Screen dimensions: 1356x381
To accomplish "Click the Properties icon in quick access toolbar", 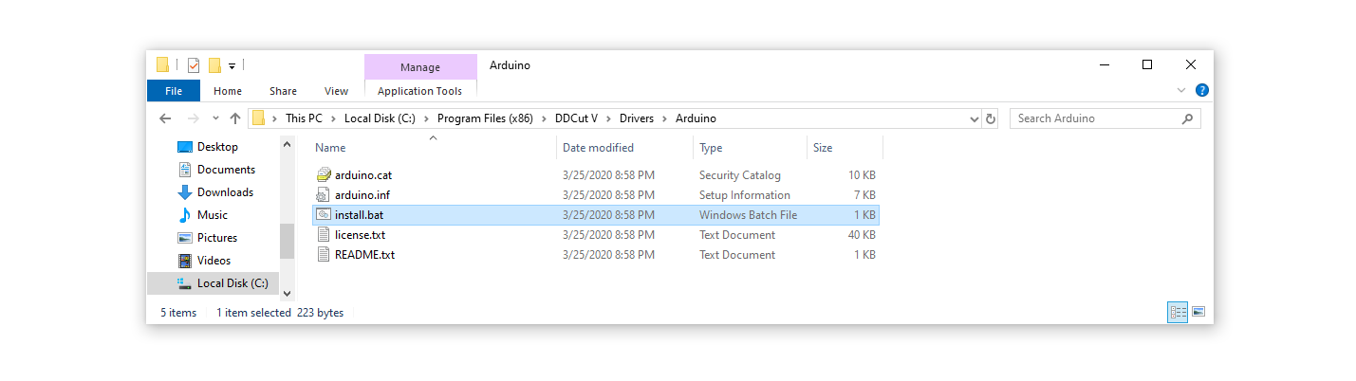I will 194,65.
